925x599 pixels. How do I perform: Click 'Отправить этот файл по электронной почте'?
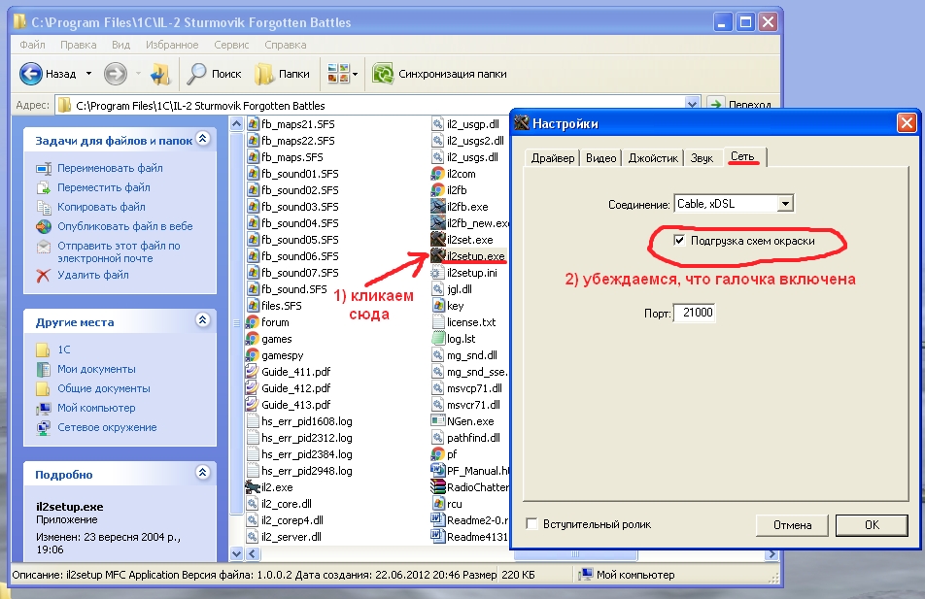tap(119, 251)
